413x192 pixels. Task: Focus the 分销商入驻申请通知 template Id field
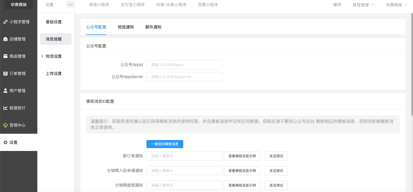click(184, 170)
